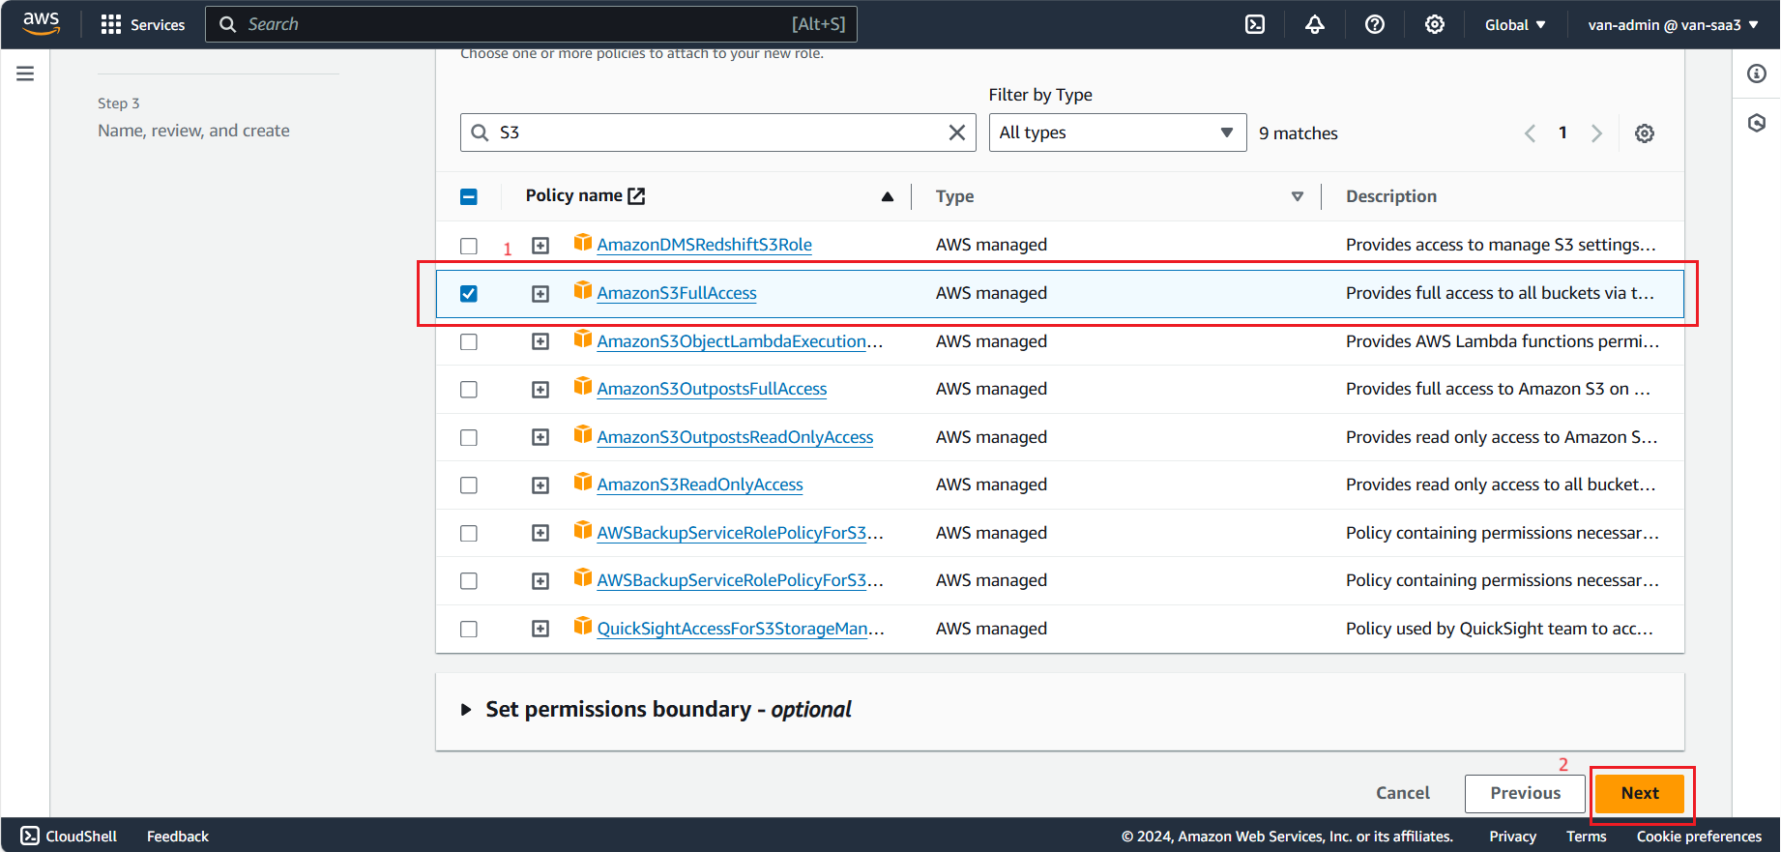
Task: Toggle the select-all policies header checkbox
Action: 469,196
